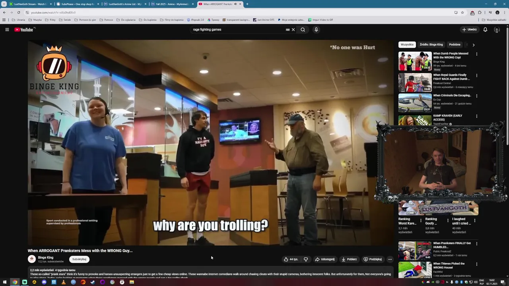Open a new Chrome tab

click(247, 4)
